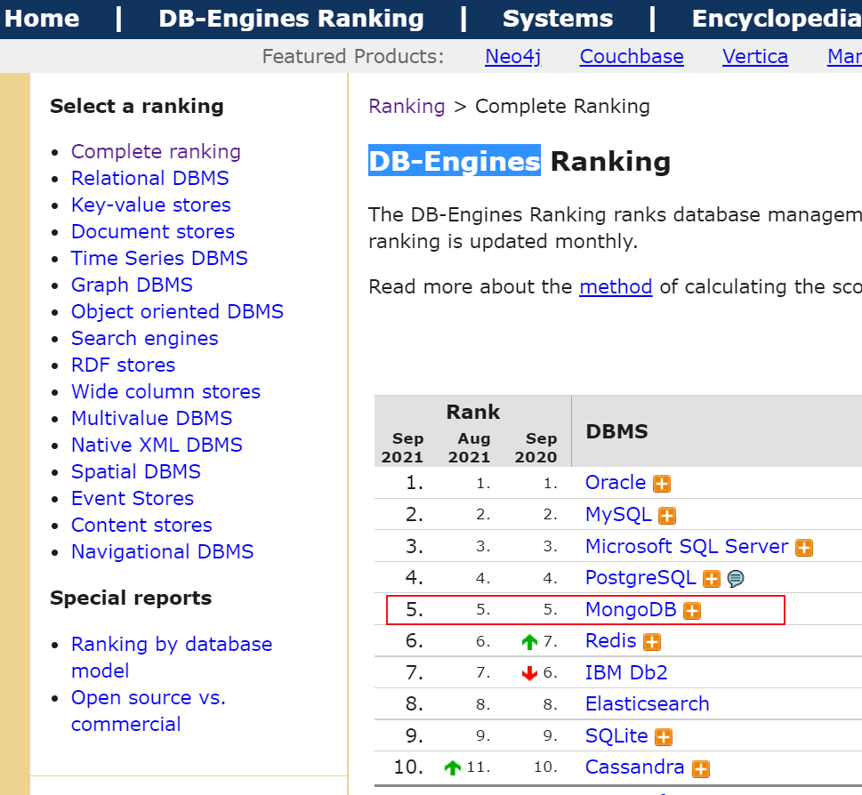The width and height of the screenshot is (862, 795).
Task: Open the Elasticsearch system link
Action: click(x=647, y=704)
